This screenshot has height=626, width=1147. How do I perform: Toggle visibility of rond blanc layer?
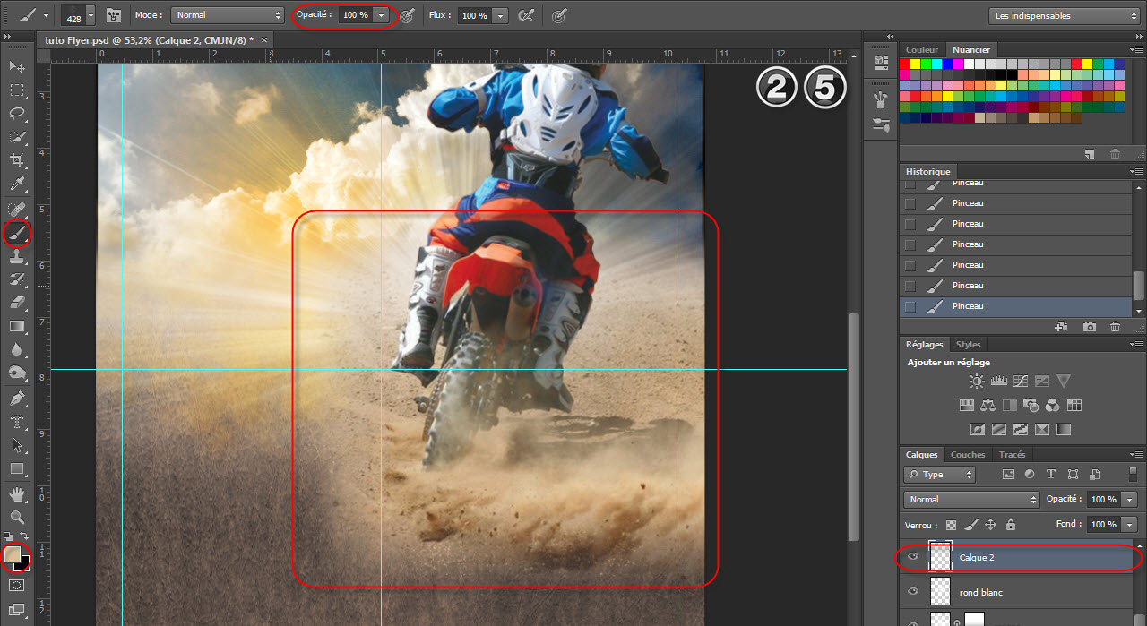pos(912,592)
